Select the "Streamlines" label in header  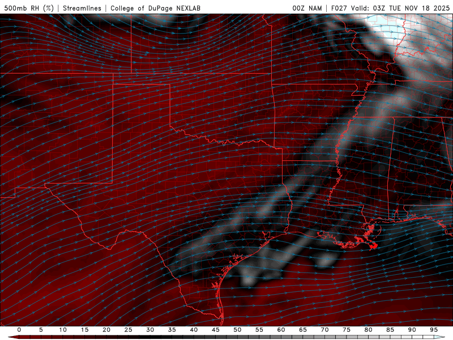click(x=82, y=8)
